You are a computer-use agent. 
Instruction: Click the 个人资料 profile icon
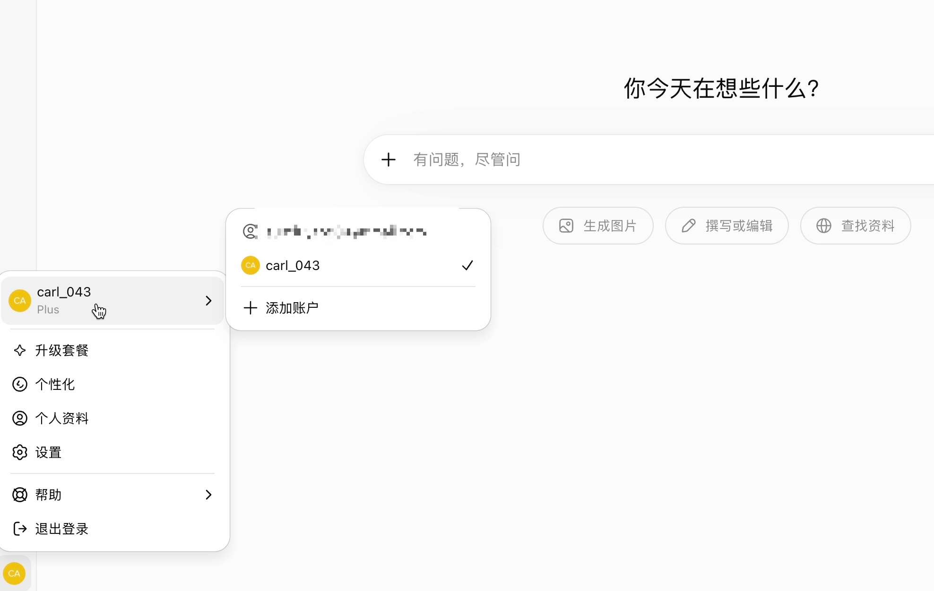click(x=20, y=418)
